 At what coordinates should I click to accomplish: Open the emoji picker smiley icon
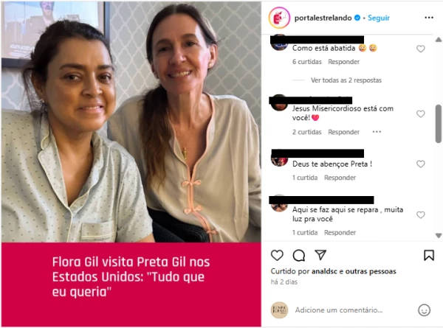[x=424, y=310]
